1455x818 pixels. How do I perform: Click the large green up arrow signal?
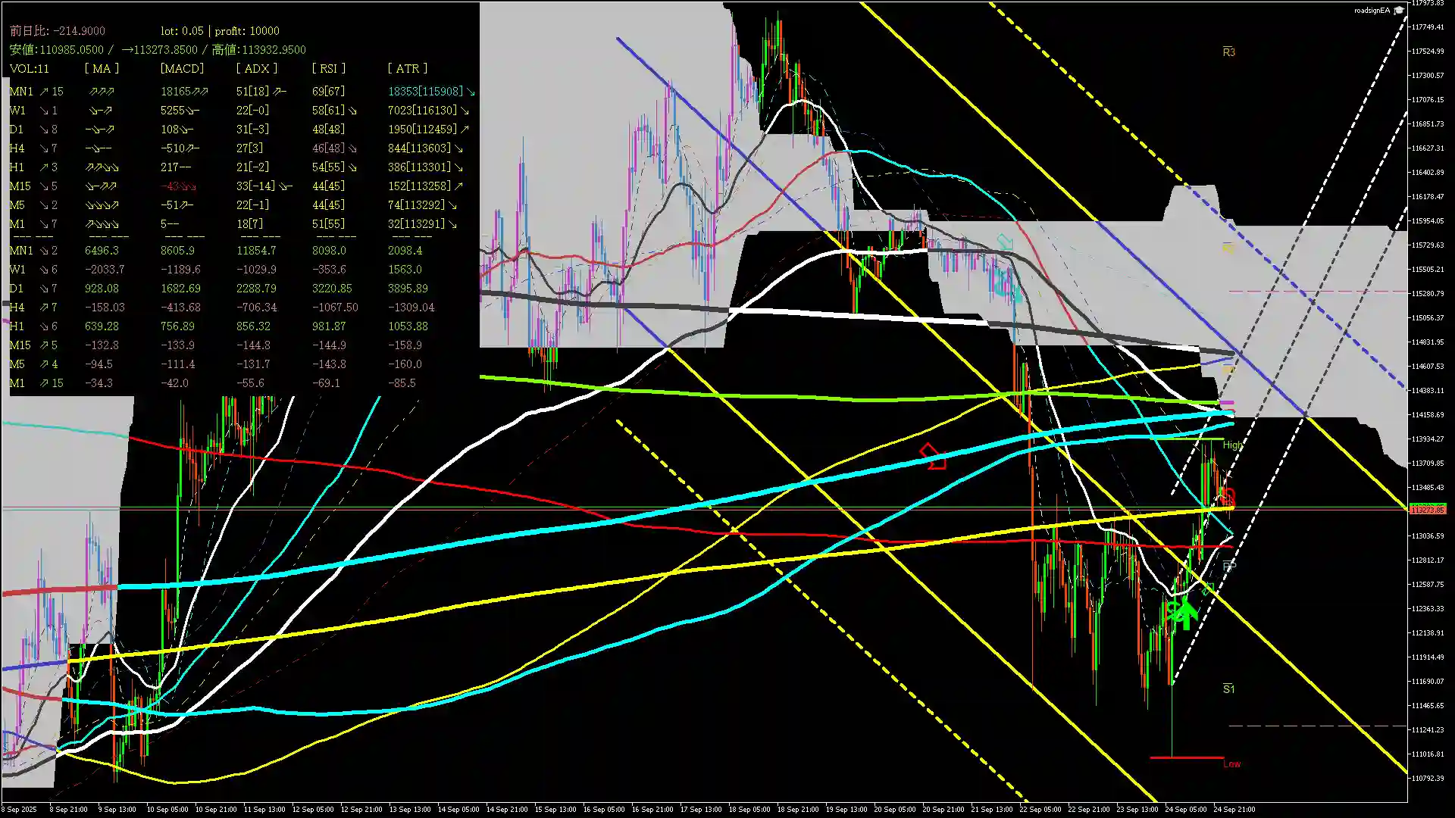[1185, 613]
